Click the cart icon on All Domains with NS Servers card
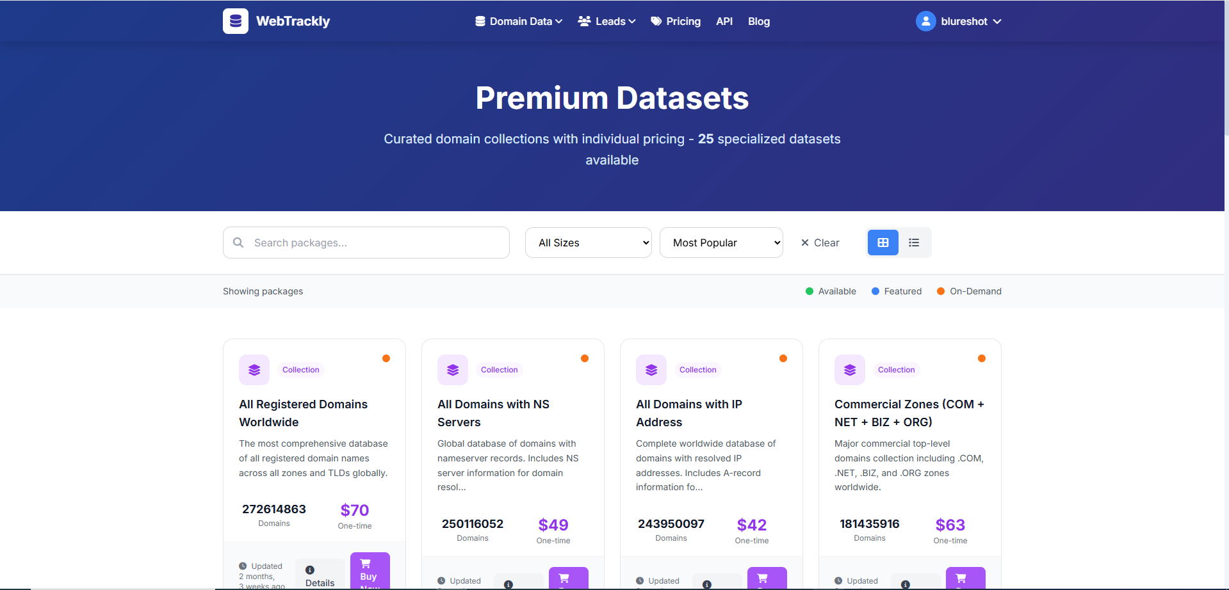1229x590 pixels. pos(567,578)
